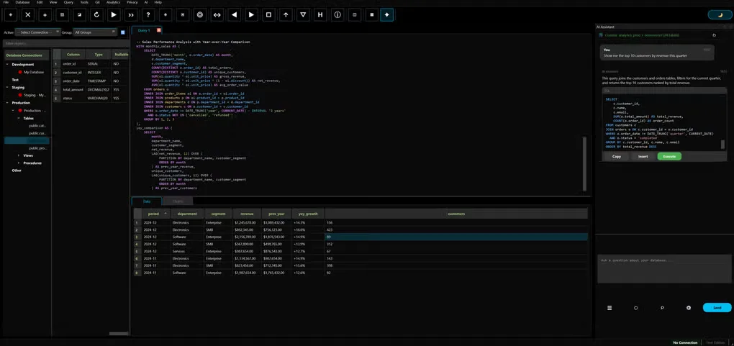
Task: Copy the AI generated SQL
Action: click(x=617, y=156)
